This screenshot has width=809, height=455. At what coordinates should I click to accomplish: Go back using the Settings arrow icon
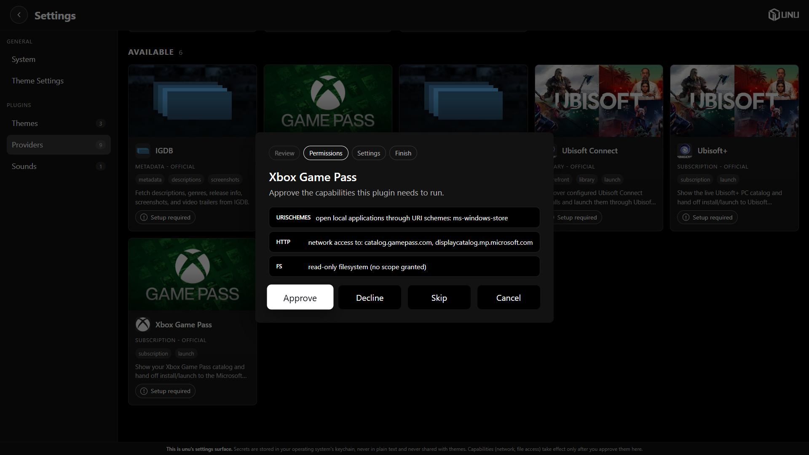coord(19,15)
